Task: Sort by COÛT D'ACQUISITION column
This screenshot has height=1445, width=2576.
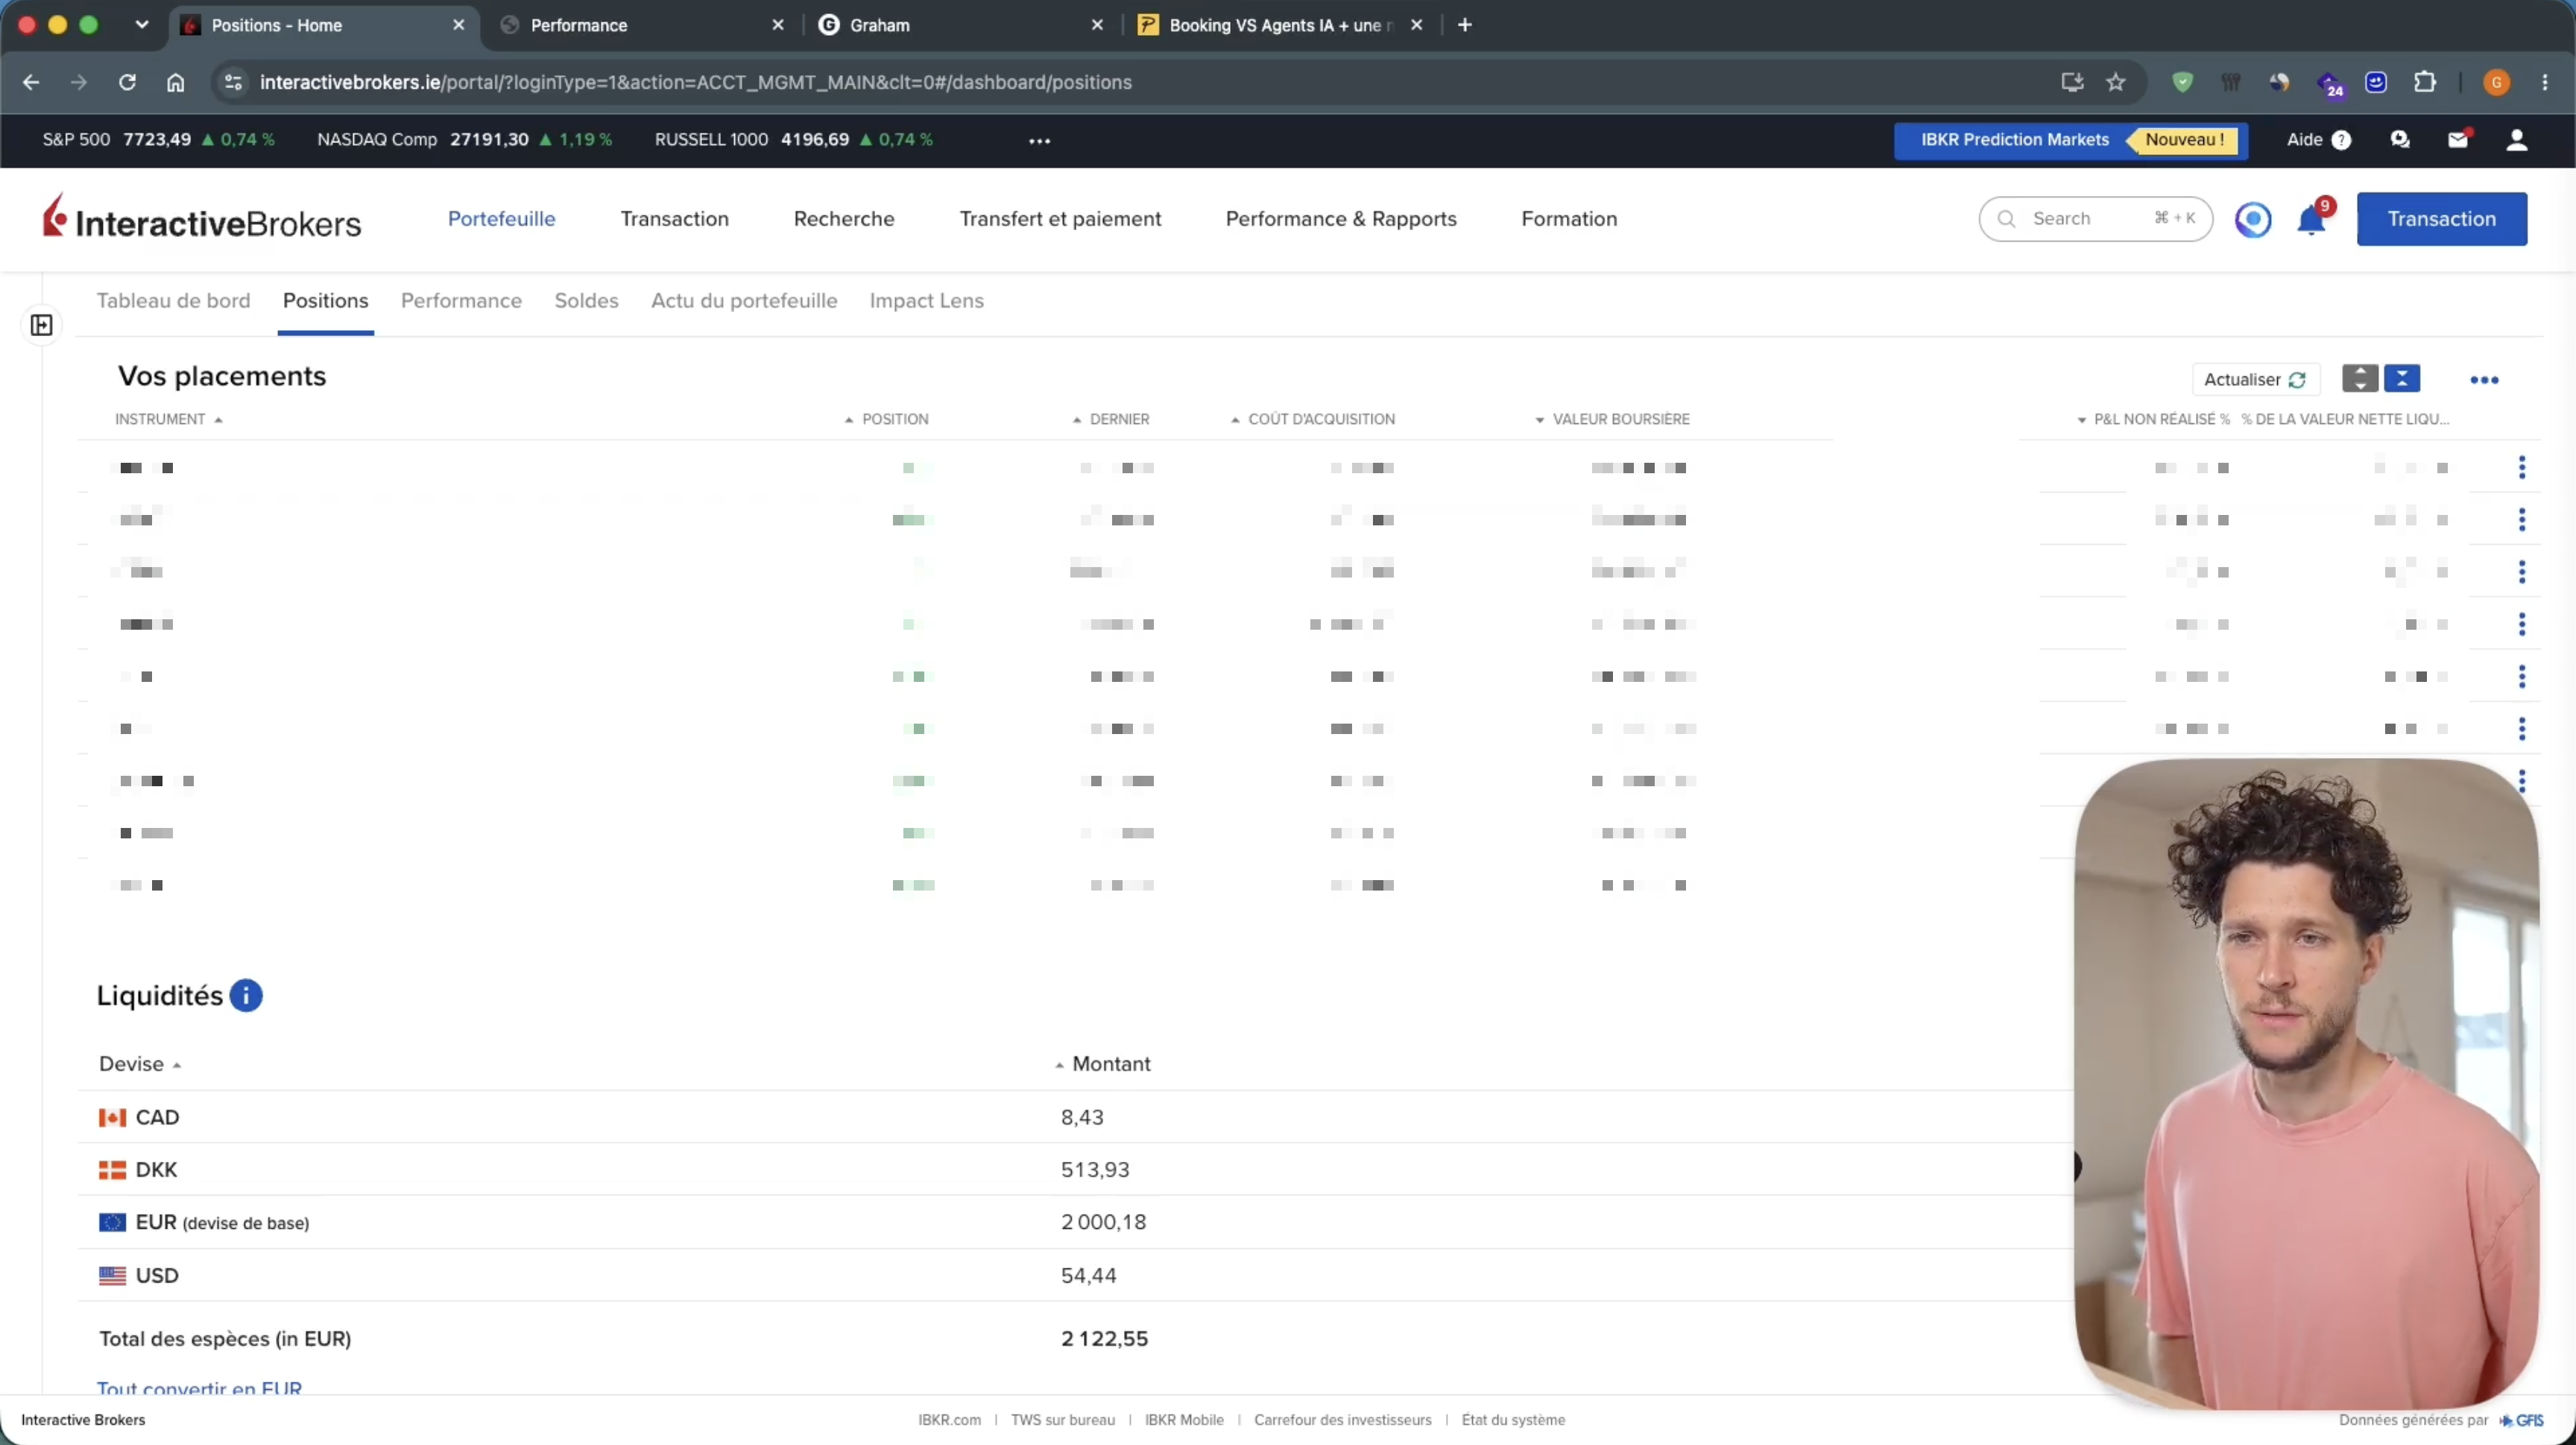Action: pos(1313,419)
